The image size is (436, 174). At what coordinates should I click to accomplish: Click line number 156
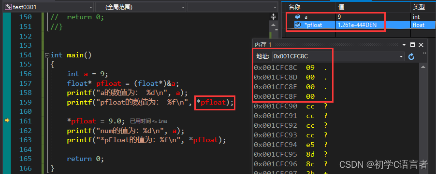coord(25,74)
